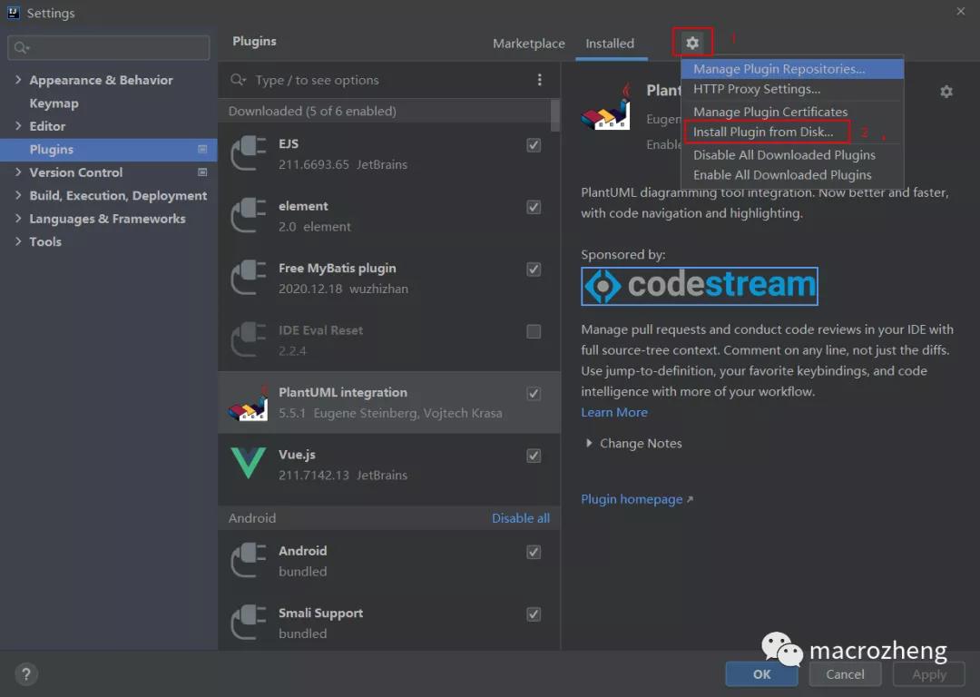Toggle PlantUML integration checkbox
Image resolution: width=980 pixels, height=697 pixels.
click(534, 394)
